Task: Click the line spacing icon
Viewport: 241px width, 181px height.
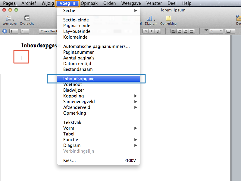Action: pos(206,31)
